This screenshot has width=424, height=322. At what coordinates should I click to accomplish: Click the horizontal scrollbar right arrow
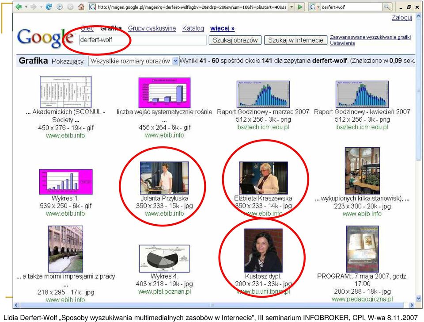[412, 305]
